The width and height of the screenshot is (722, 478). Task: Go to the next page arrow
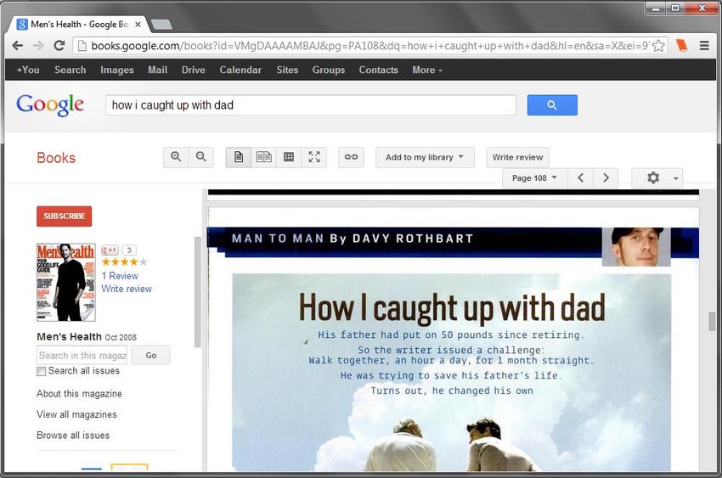pyautogui.click(x=606, y=177)
